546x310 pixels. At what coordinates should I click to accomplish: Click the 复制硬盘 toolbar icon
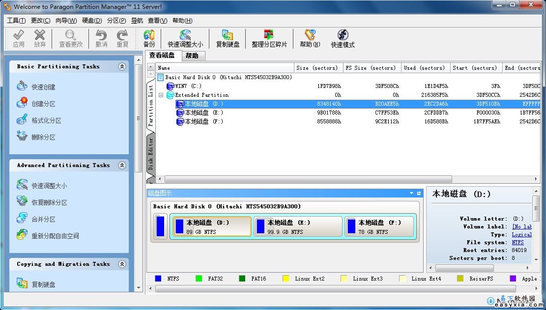point(228,38)
